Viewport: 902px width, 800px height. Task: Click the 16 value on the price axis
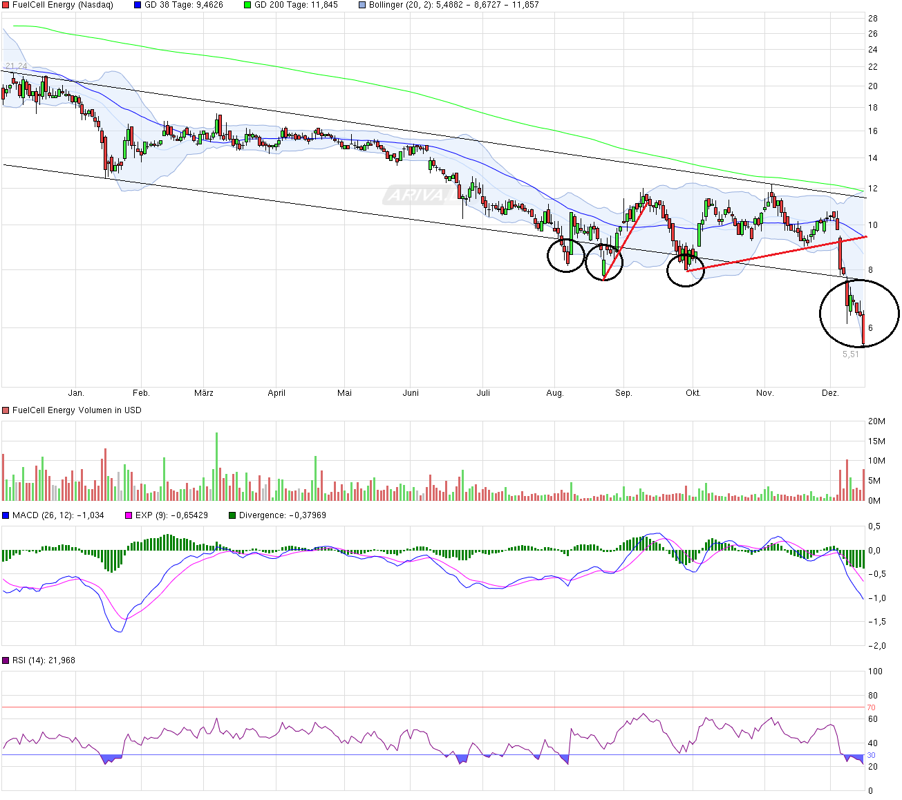tap(873, 131)
